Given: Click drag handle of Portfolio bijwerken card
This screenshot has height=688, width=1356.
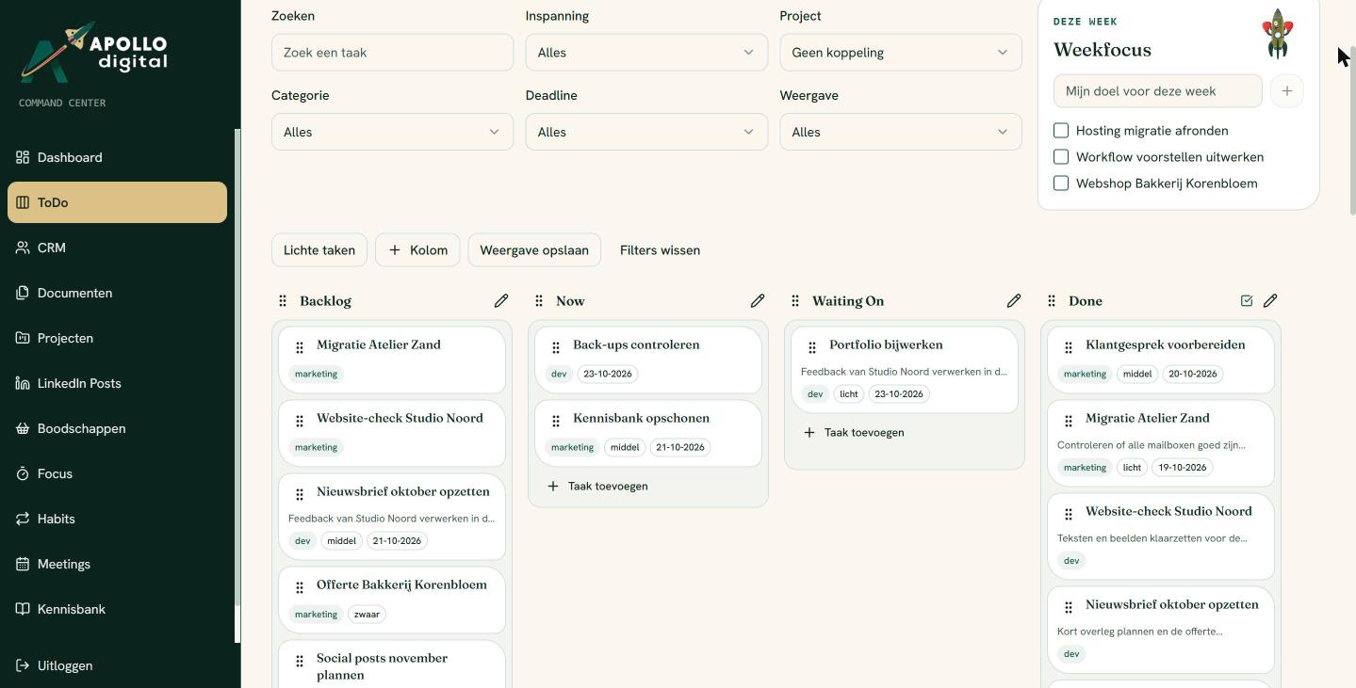Looking at the screenshot, I should tap(812, 347).
